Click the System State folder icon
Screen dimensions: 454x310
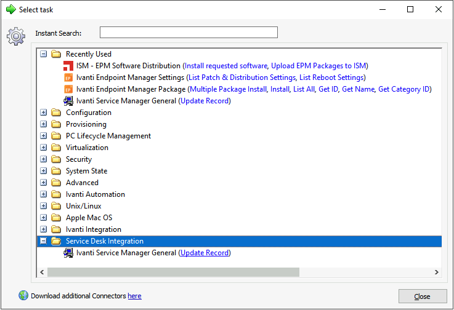coord(56,171)
